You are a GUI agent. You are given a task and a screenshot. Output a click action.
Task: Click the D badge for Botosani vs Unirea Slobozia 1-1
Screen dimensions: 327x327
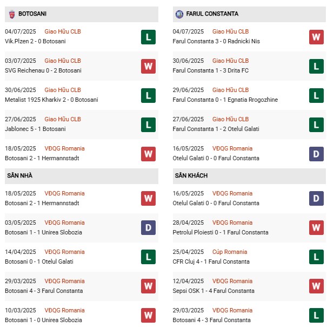pyautogui.click(x=148, y=228)
